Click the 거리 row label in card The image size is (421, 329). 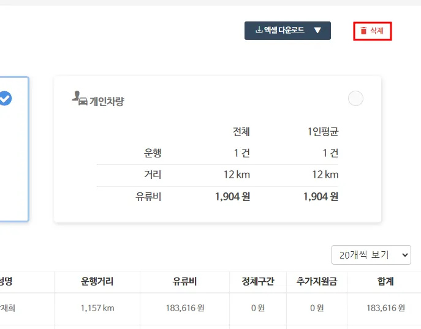click(153, 175)
